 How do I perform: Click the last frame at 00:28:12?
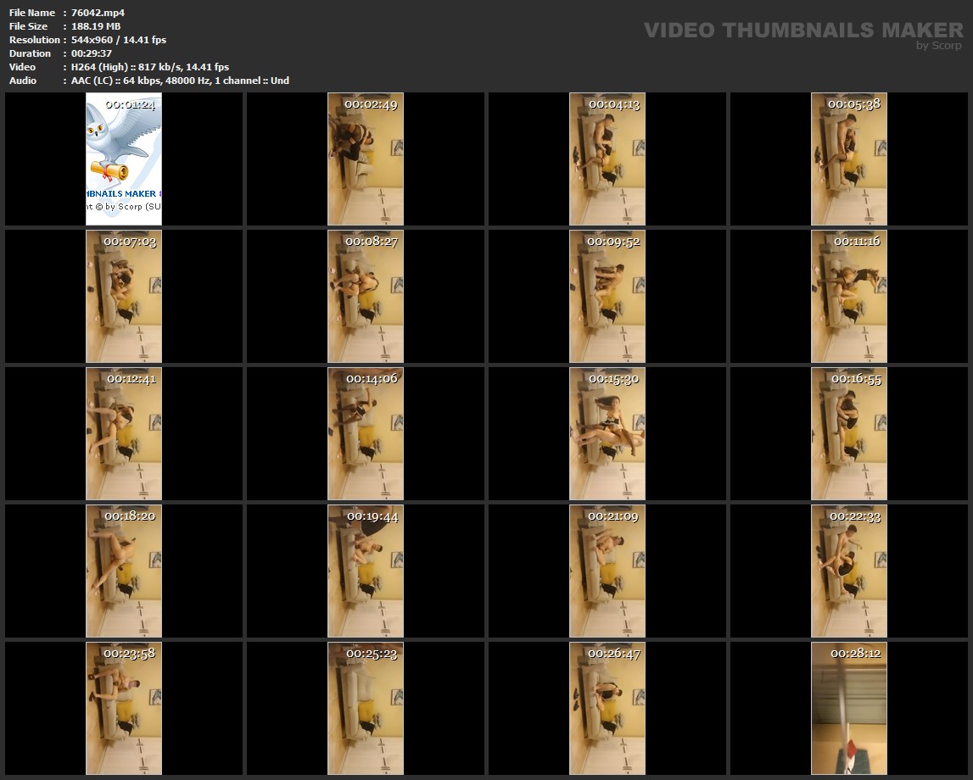tap(849, 708)
